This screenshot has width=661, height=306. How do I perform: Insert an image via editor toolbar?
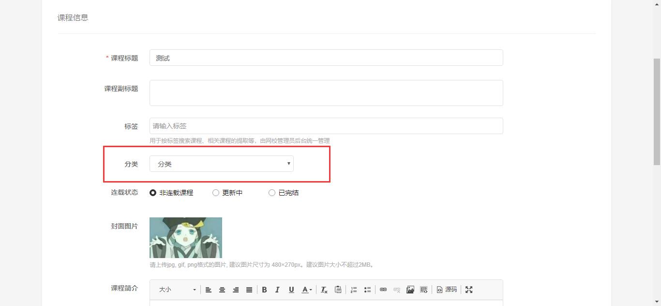pyautogui.click(x=410, y=290)
